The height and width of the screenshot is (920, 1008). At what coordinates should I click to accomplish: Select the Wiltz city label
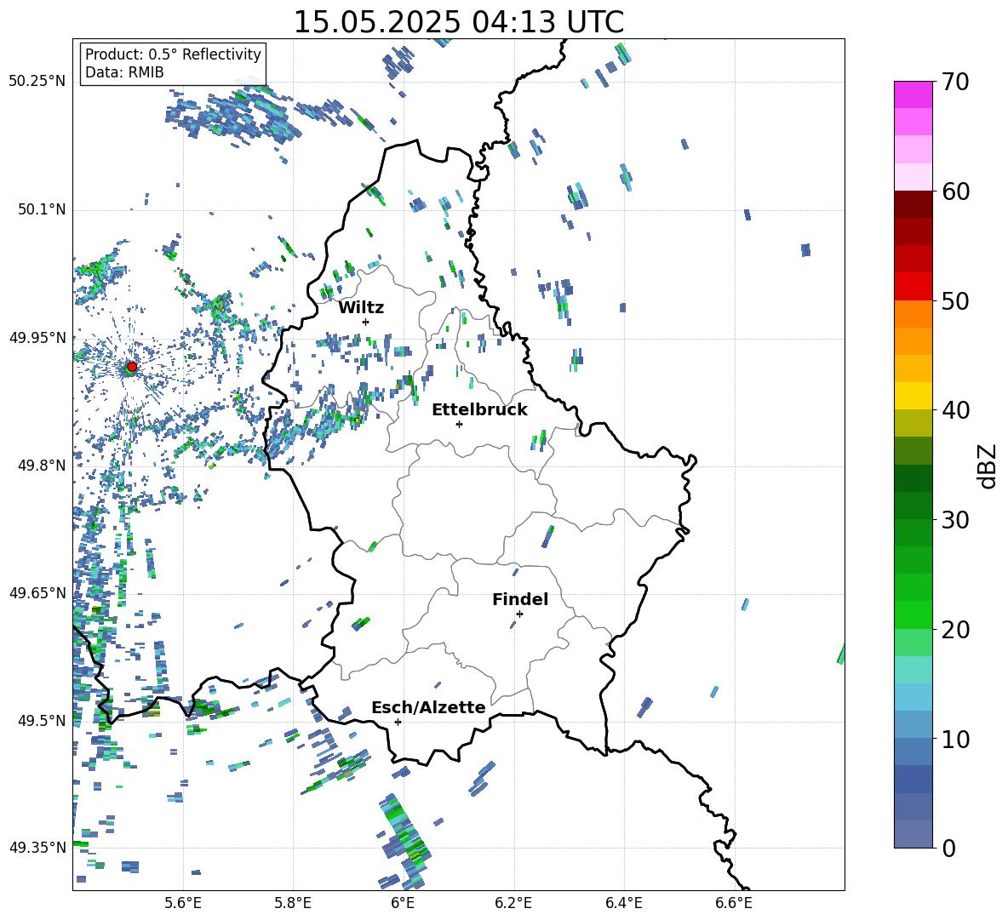[361, 308]
